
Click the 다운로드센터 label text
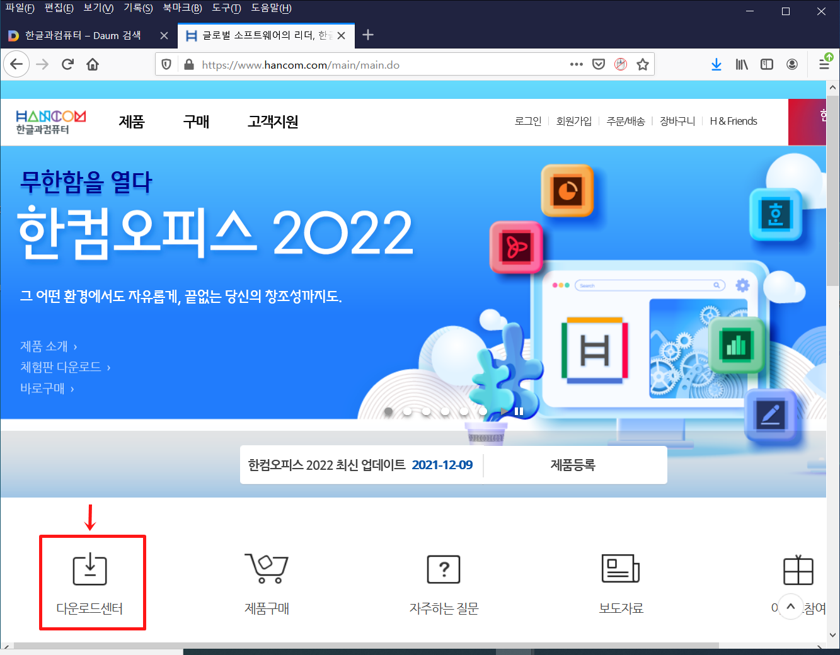point(89,608)
